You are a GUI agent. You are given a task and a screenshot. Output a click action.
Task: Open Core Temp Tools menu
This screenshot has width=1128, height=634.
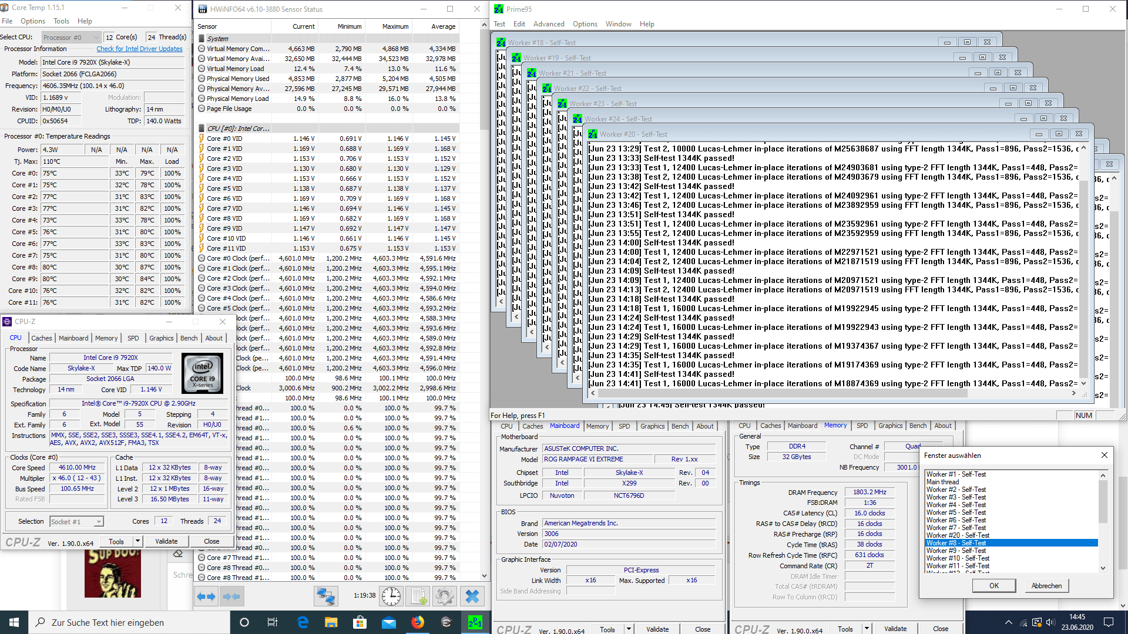(61, 21)
